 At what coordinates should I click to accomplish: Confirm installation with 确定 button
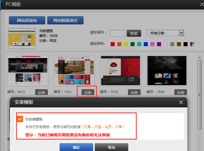point(76,147)
